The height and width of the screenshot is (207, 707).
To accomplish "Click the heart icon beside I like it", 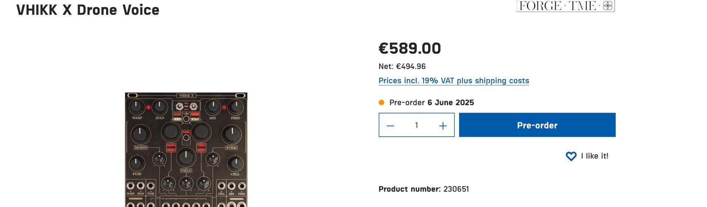I will pos(571,156).
